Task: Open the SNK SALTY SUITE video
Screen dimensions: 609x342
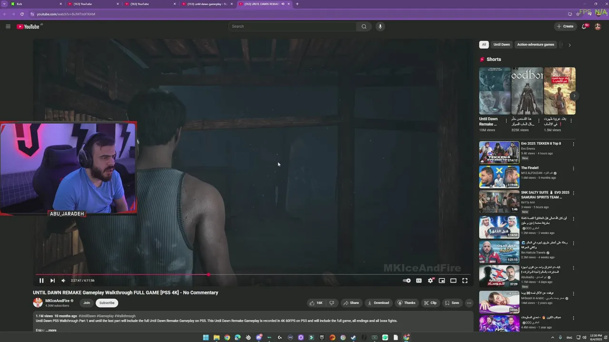Action: pos(499,201)
